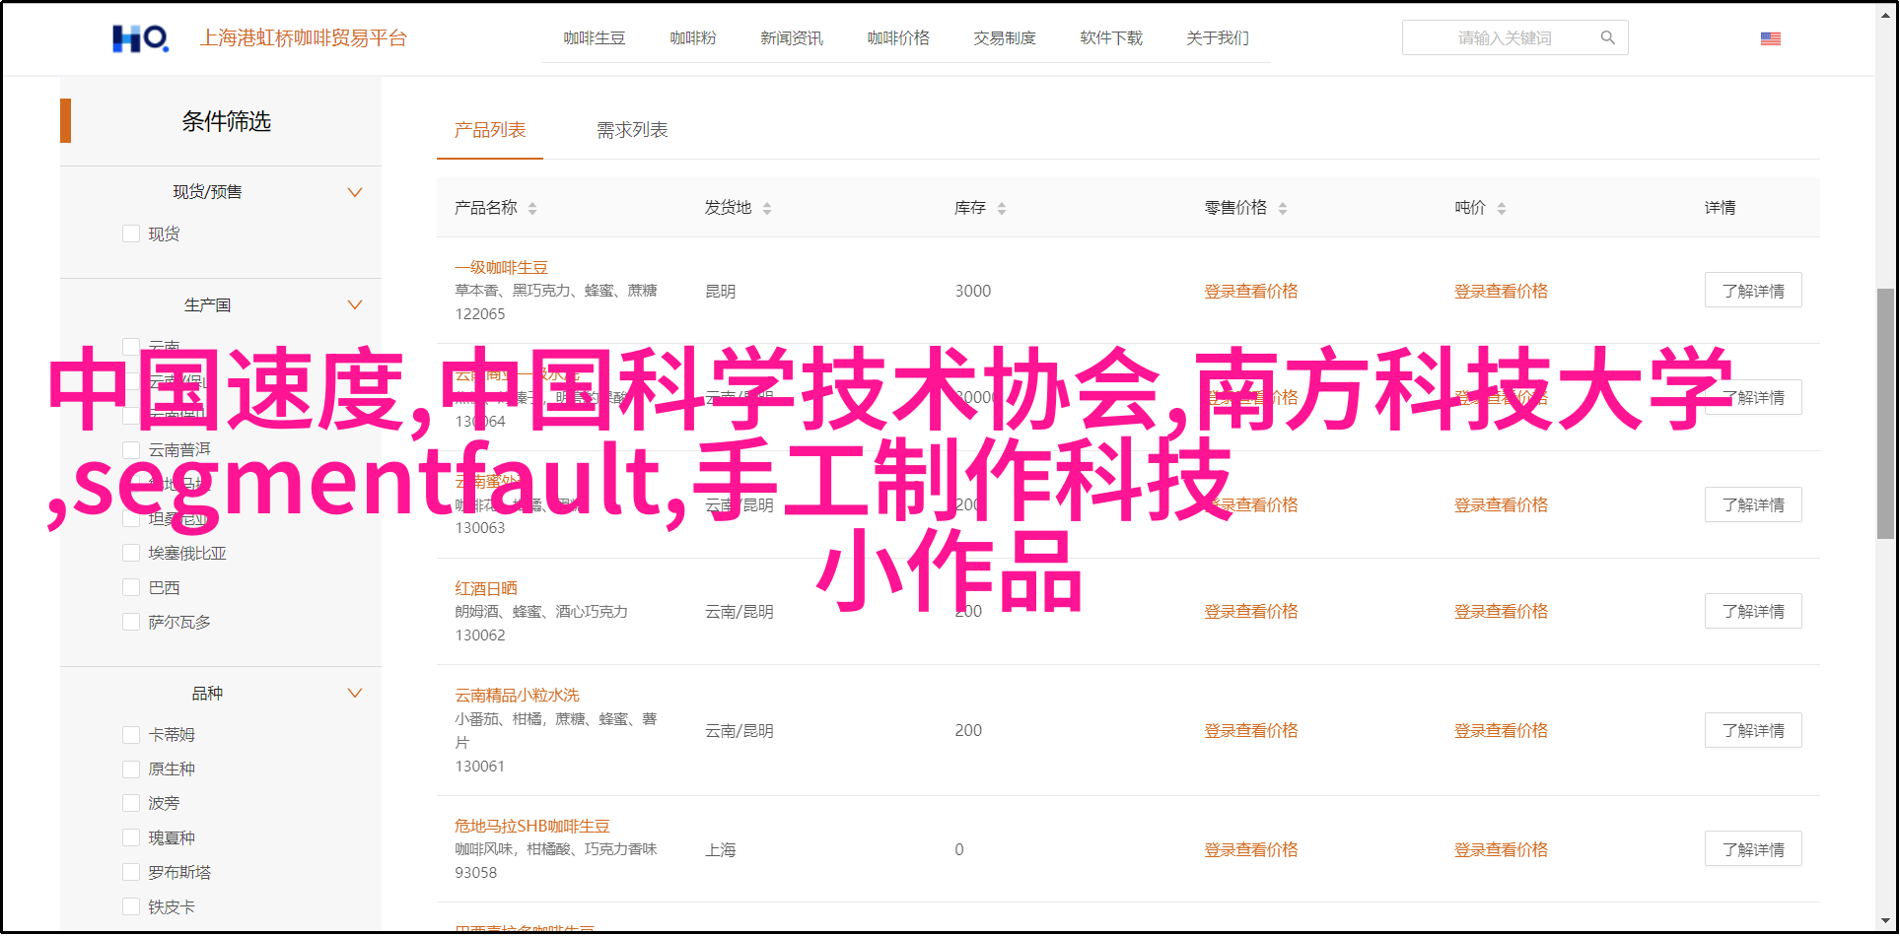Image resolution: width=1900 pixels, height=936 pixels.
Task: Open the 一级咖啡生豆 product link
Action: click(501, 267)
